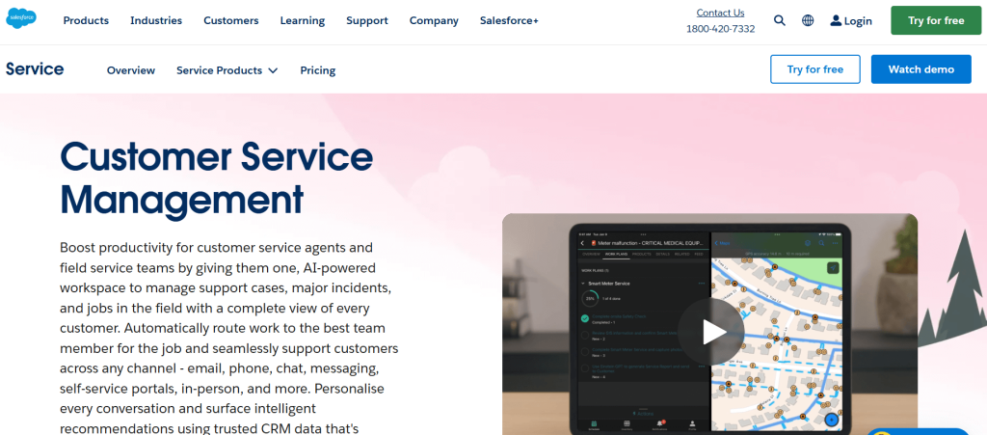Click the Service section title
This screenshot has height=435, width=987.
35,69
